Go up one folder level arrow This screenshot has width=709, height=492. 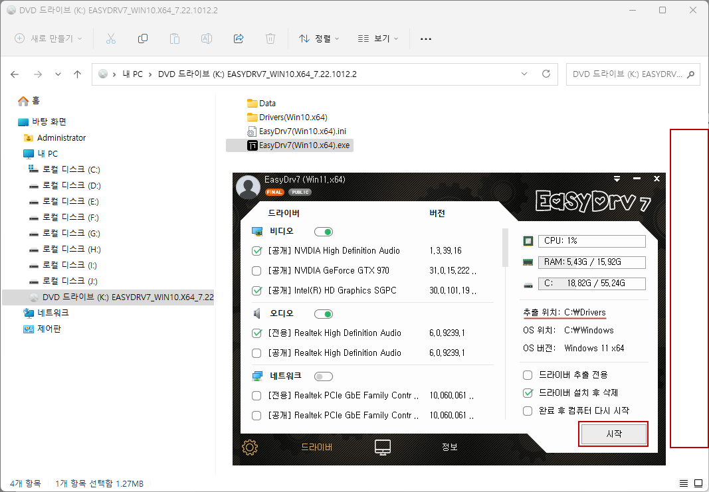pyautogui.click(x=77, y=74)
